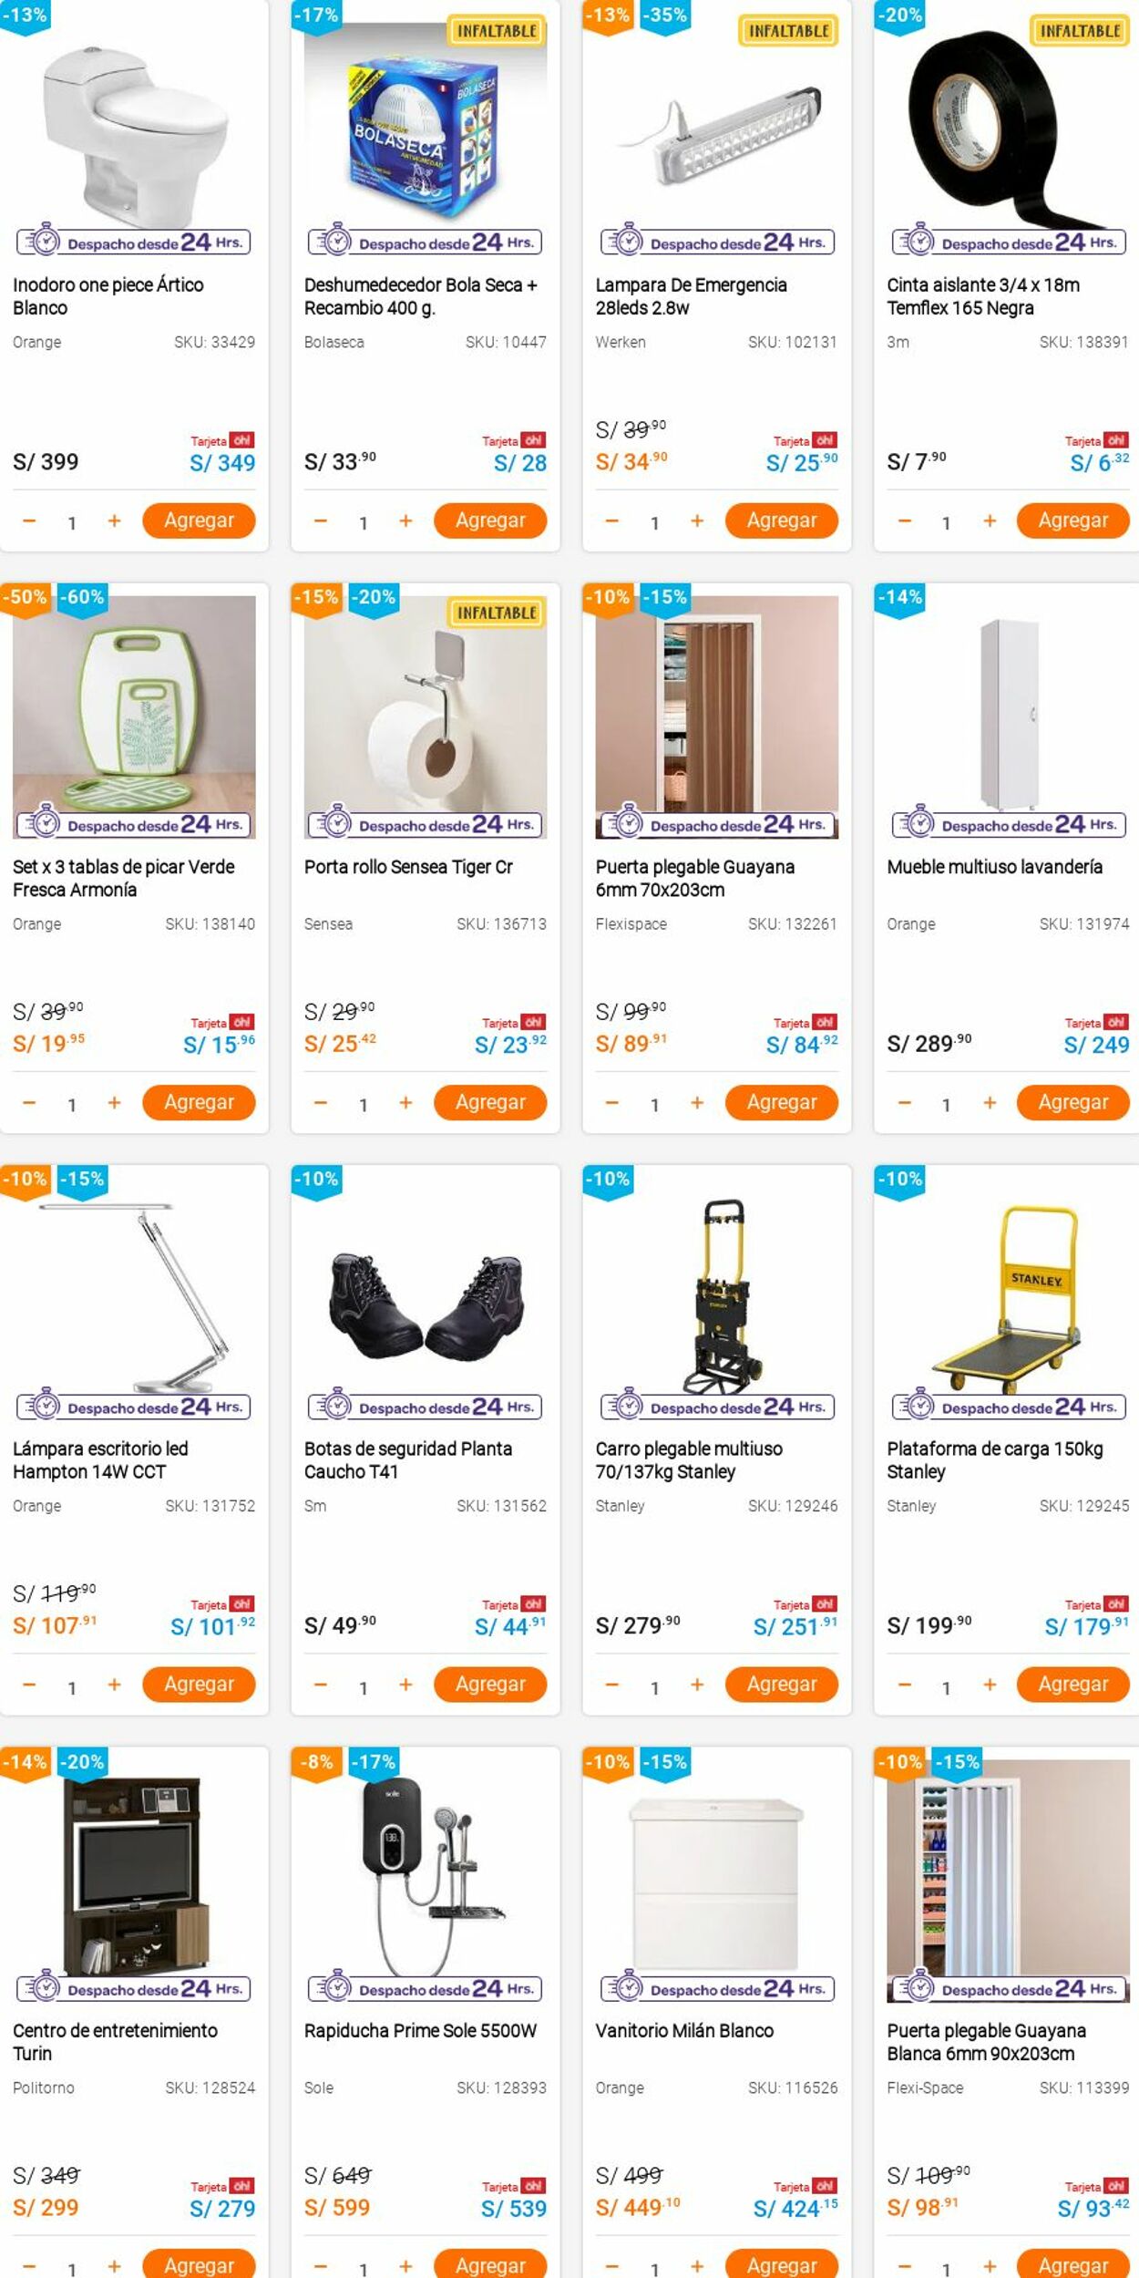This screenshot has height=2278, width=1139.
Task: Increase quantity for Inodoro one piece Ártico
Action: coord(114,521)
